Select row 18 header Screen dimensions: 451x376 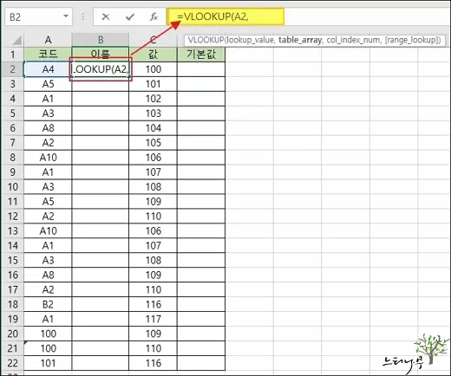[x=12, y=304]
